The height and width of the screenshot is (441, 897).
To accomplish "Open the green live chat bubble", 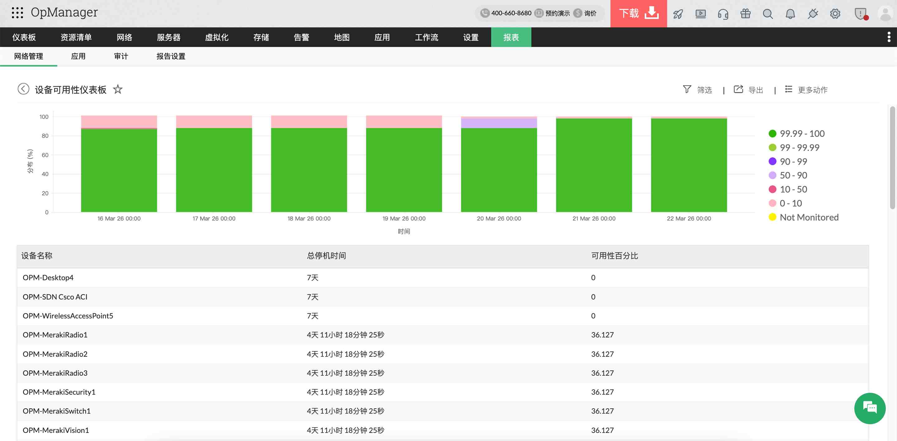I will point(870,408).
